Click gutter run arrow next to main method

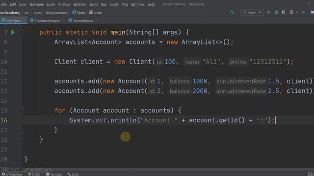[x=13, y=32]
